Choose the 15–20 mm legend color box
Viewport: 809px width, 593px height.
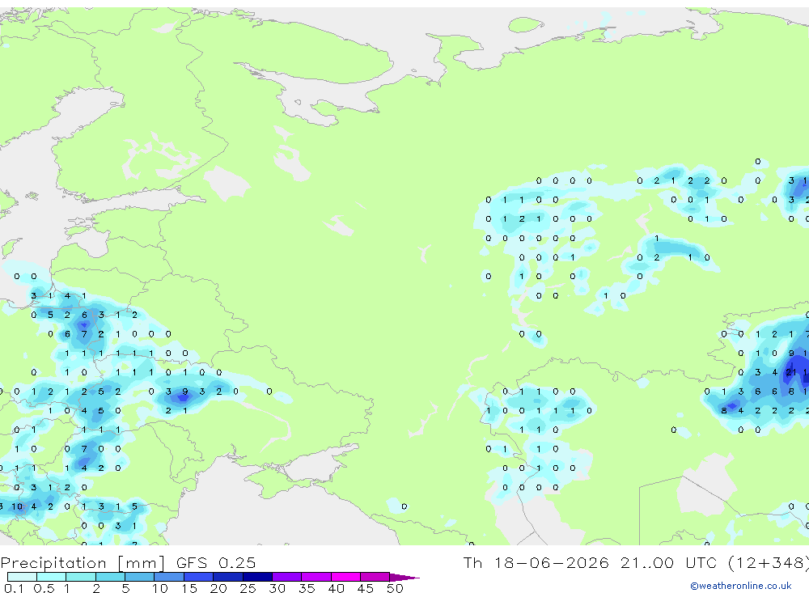click(x=199, y=577)
